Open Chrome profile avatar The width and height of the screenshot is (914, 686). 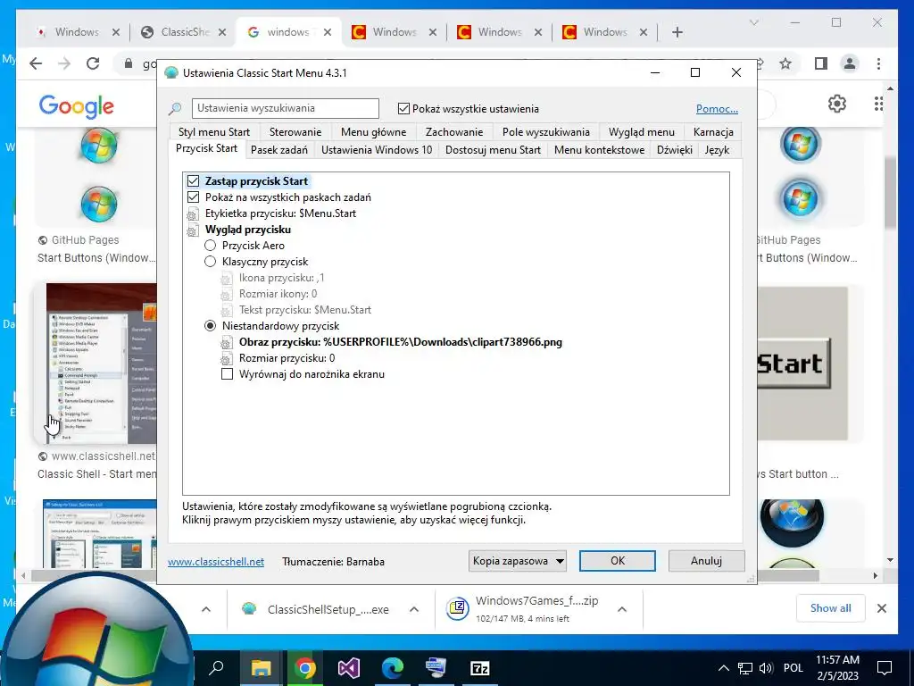[850, 63]
